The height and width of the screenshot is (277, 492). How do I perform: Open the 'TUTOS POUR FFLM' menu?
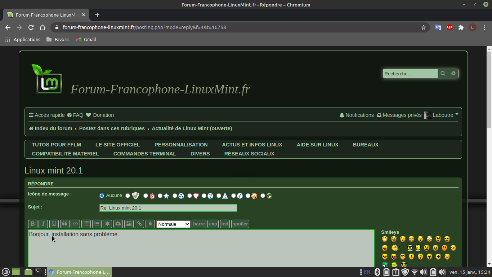click(57, 145)
